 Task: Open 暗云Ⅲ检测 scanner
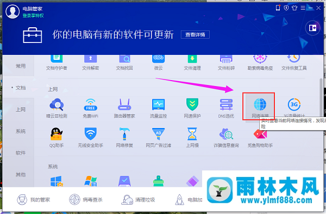click(57, 108)
